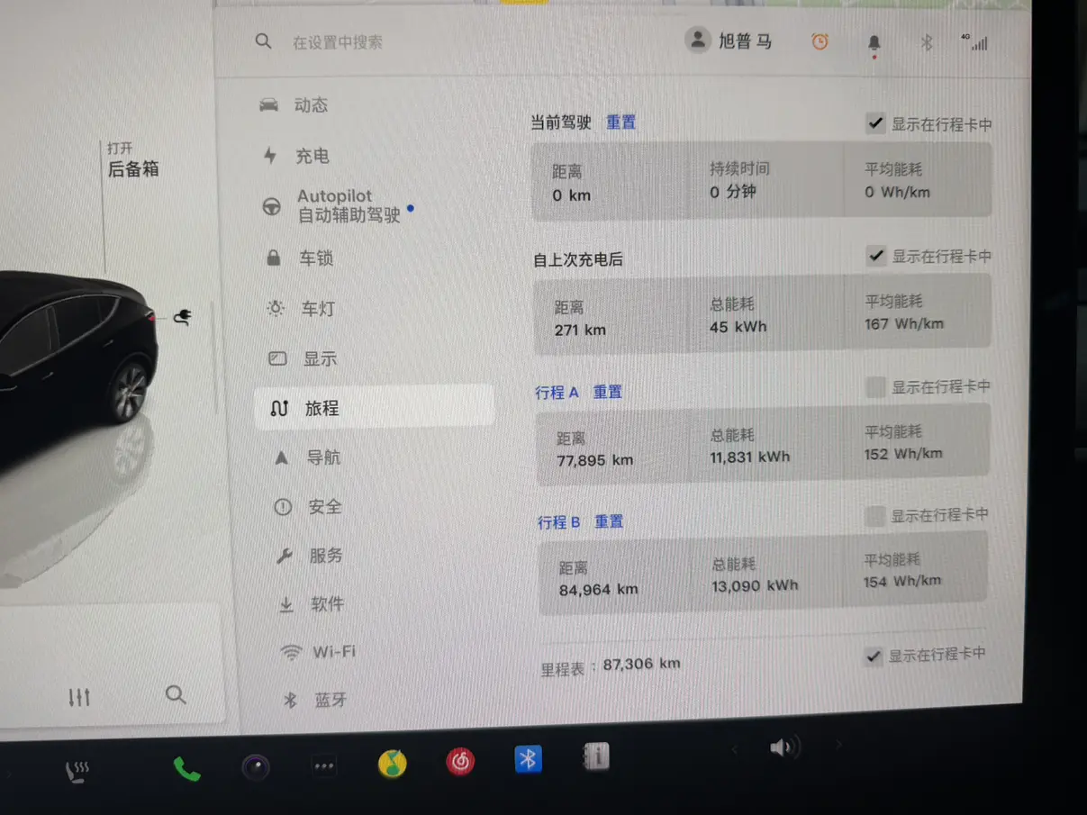Image resolution: width=1087 pixels, height=815 pixels.
Task: Open the alarm clock reminder icon
Action: pyautogui.click(x=820, y=41)
